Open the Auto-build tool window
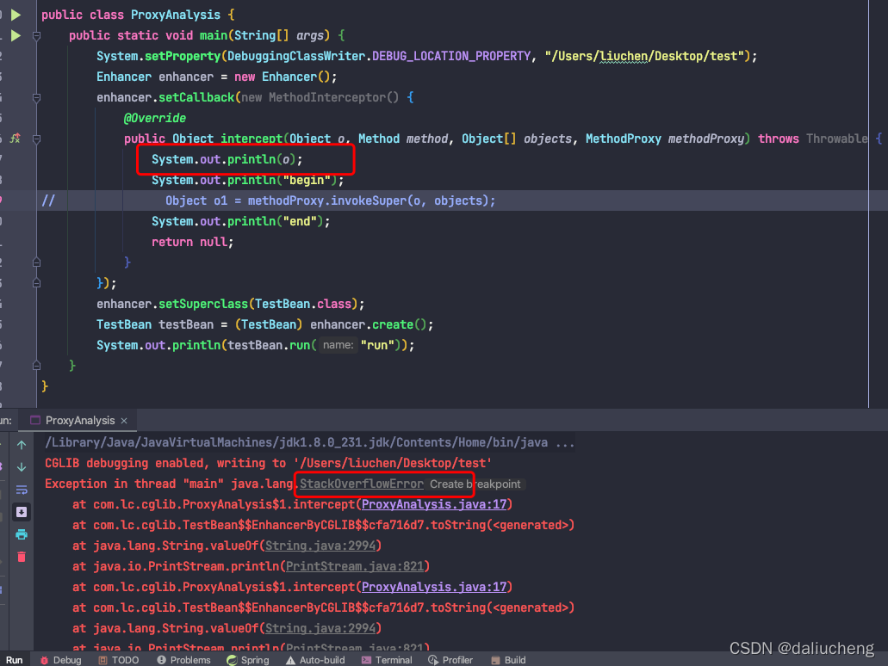Screen dimensions: 888x666 (x=315, y=660)
